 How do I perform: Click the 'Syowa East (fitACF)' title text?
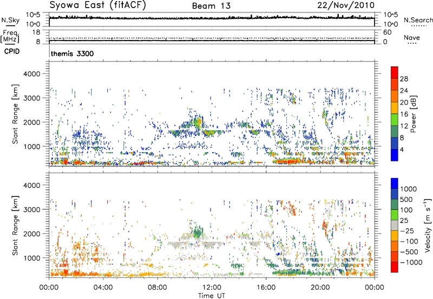97,5
